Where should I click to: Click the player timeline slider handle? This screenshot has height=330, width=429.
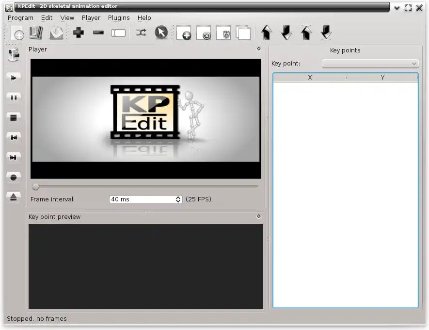[35, 187]
